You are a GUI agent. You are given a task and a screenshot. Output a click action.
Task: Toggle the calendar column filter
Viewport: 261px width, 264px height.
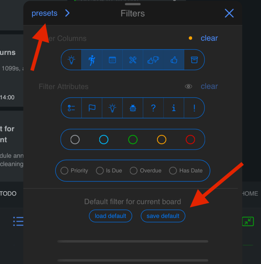112,60
